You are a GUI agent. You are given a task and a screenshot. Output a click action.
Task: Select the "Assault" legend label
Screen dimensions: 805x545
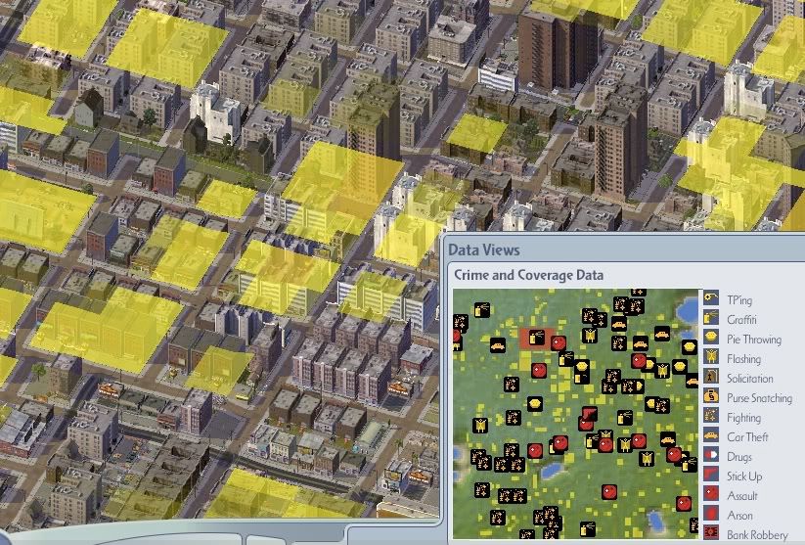click(742, 496)
